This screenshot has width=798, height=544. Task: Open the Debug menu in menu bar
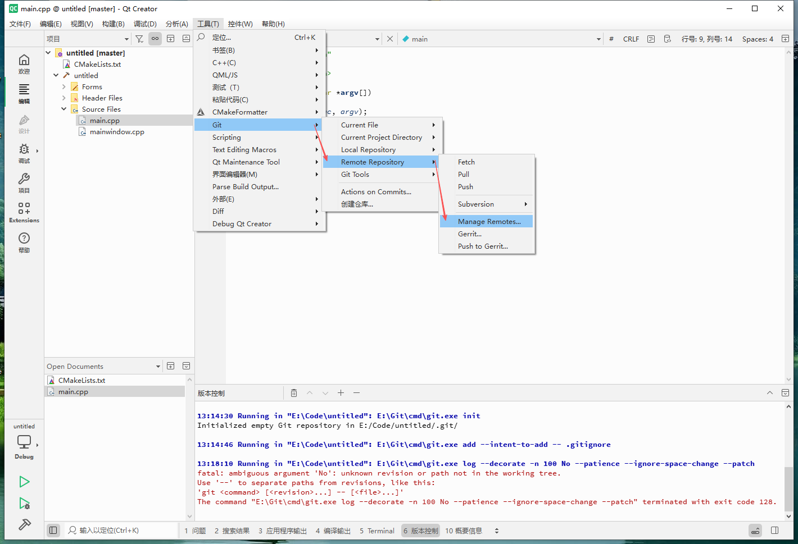[x=145, y=24]
